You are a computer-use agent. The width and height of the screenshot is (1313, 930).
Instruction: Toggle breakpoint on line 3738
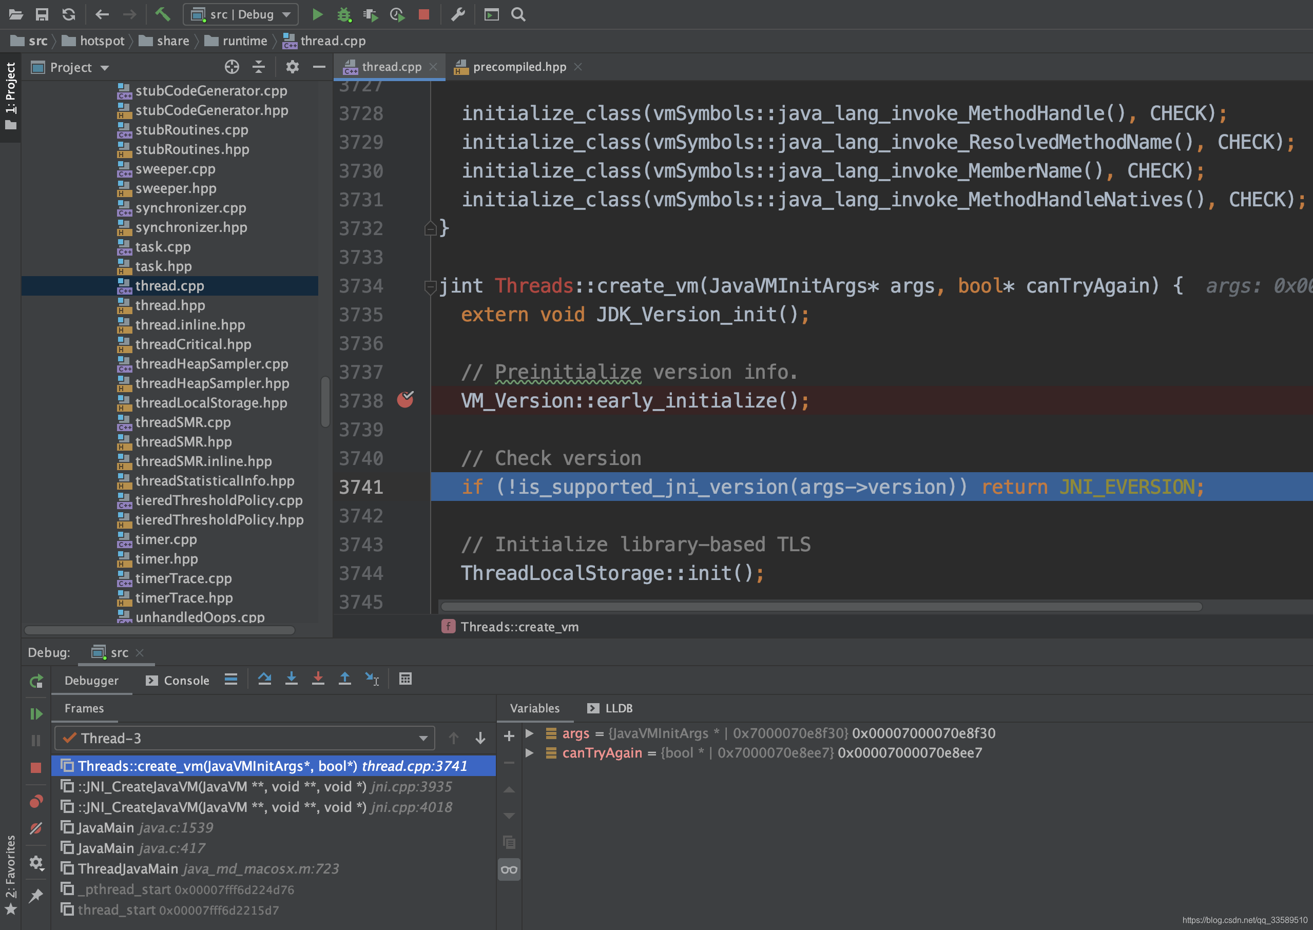click(406, 400)
